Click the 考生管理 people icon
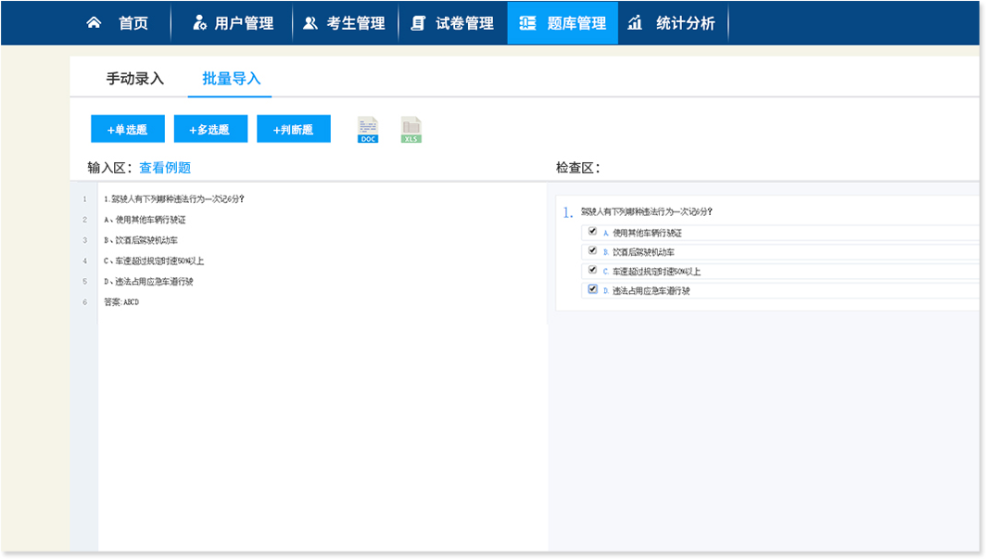Viewport: 986px width, 559px height. click(310, 23)
